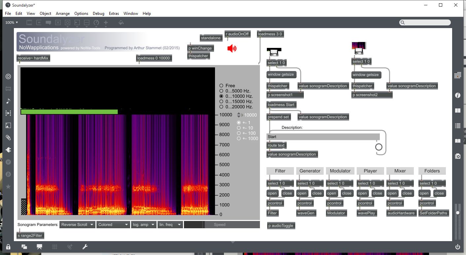Open the Objects browser in left sidebar
This screenshot has height=255, width=466.
(8, 76)
